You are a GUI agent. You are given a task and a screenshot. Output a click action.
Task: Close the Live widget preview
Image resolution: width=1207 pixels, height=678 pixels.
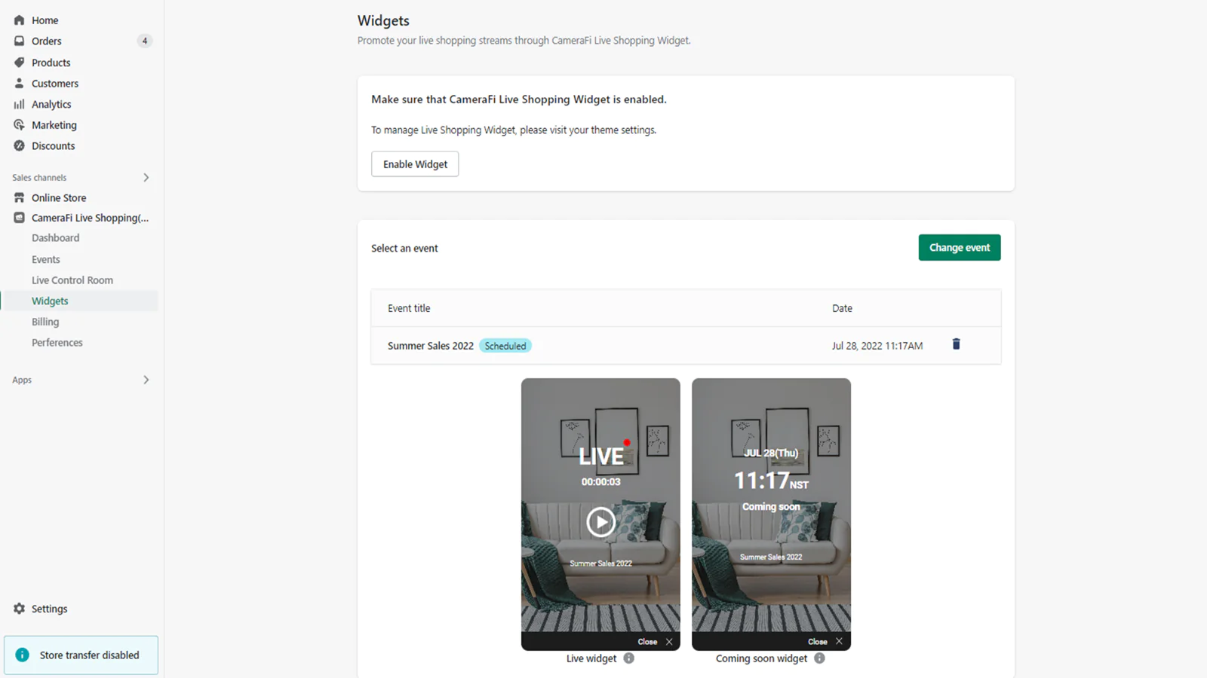669,642
